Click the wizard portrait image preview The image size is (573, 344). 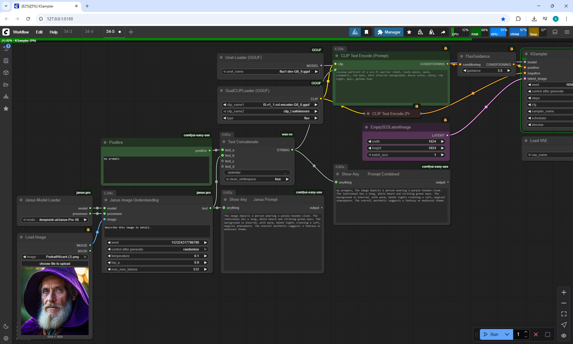pyautogui.click(x=55, y=301)
